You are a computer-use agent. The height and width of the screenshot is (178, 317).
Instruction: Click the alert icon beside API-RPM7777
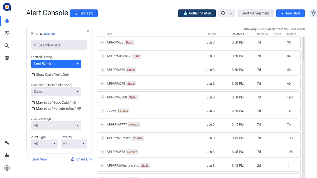point(102,124)
